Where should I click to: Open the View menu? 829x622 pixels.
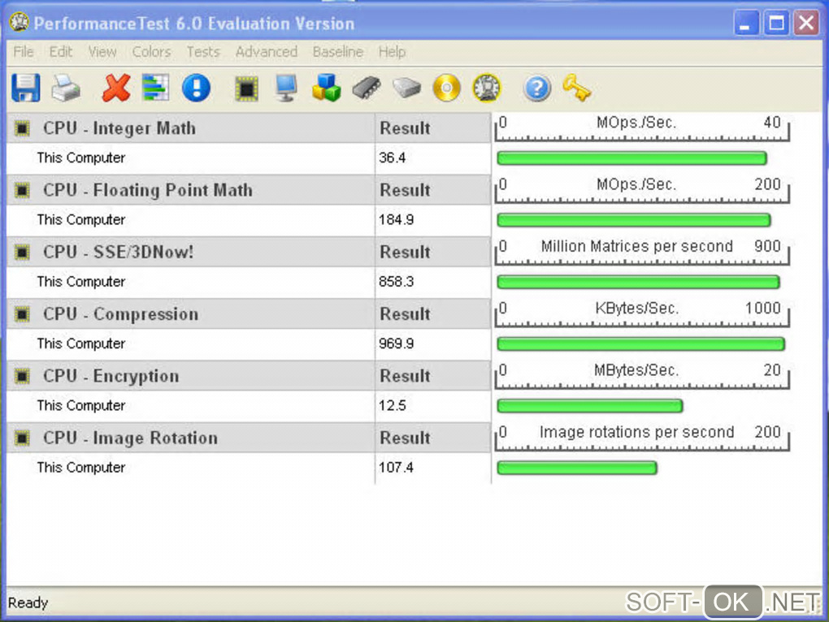(102, 52)
